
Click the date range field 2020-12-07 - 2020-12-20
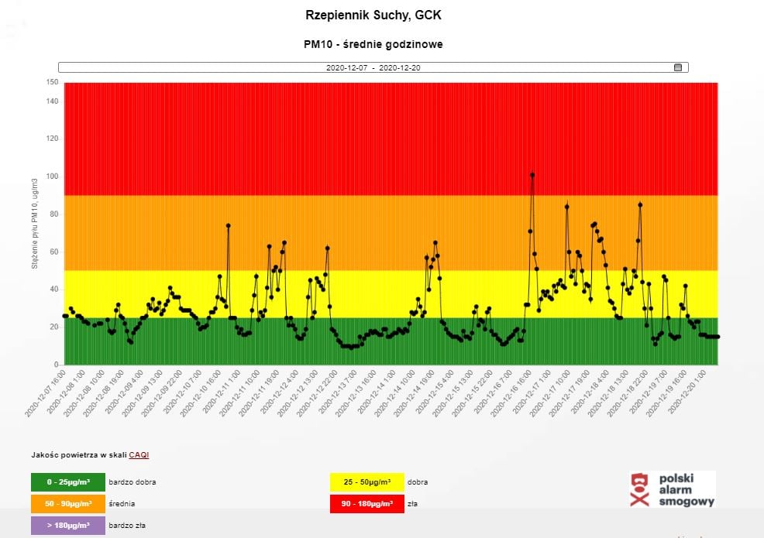[373, 67]
